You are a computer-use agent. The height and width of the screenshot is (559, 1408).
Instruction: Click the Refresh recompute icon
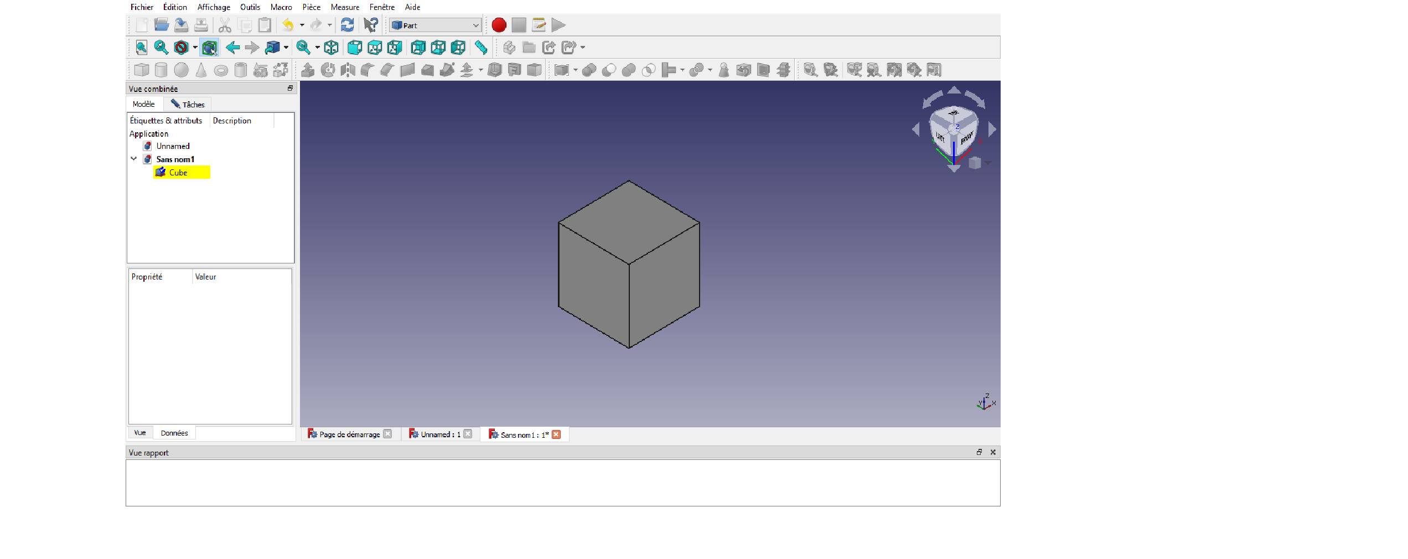tap(347, 25)
